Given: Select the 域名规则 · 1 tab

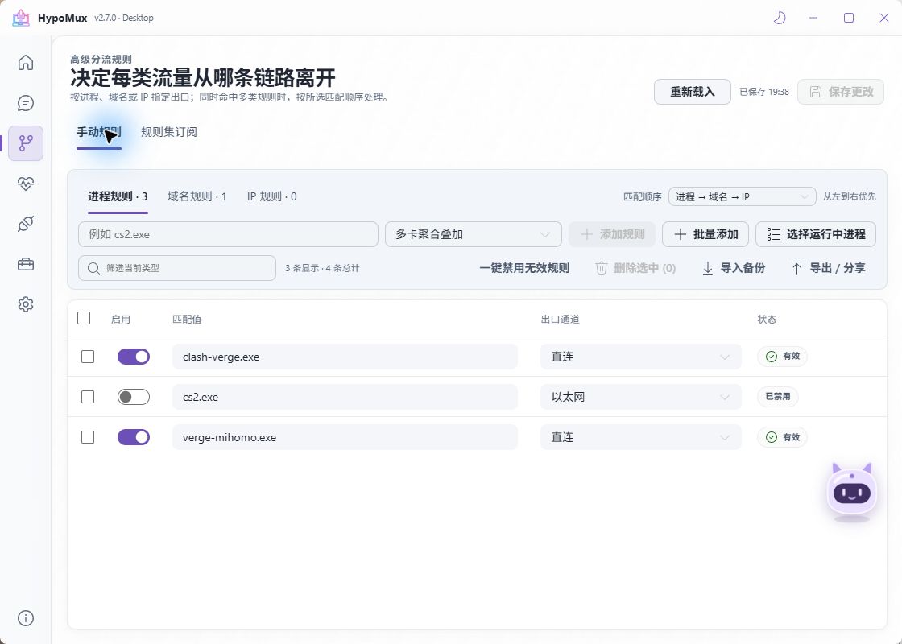Looking at the screenshot, I should click(197, 196).
